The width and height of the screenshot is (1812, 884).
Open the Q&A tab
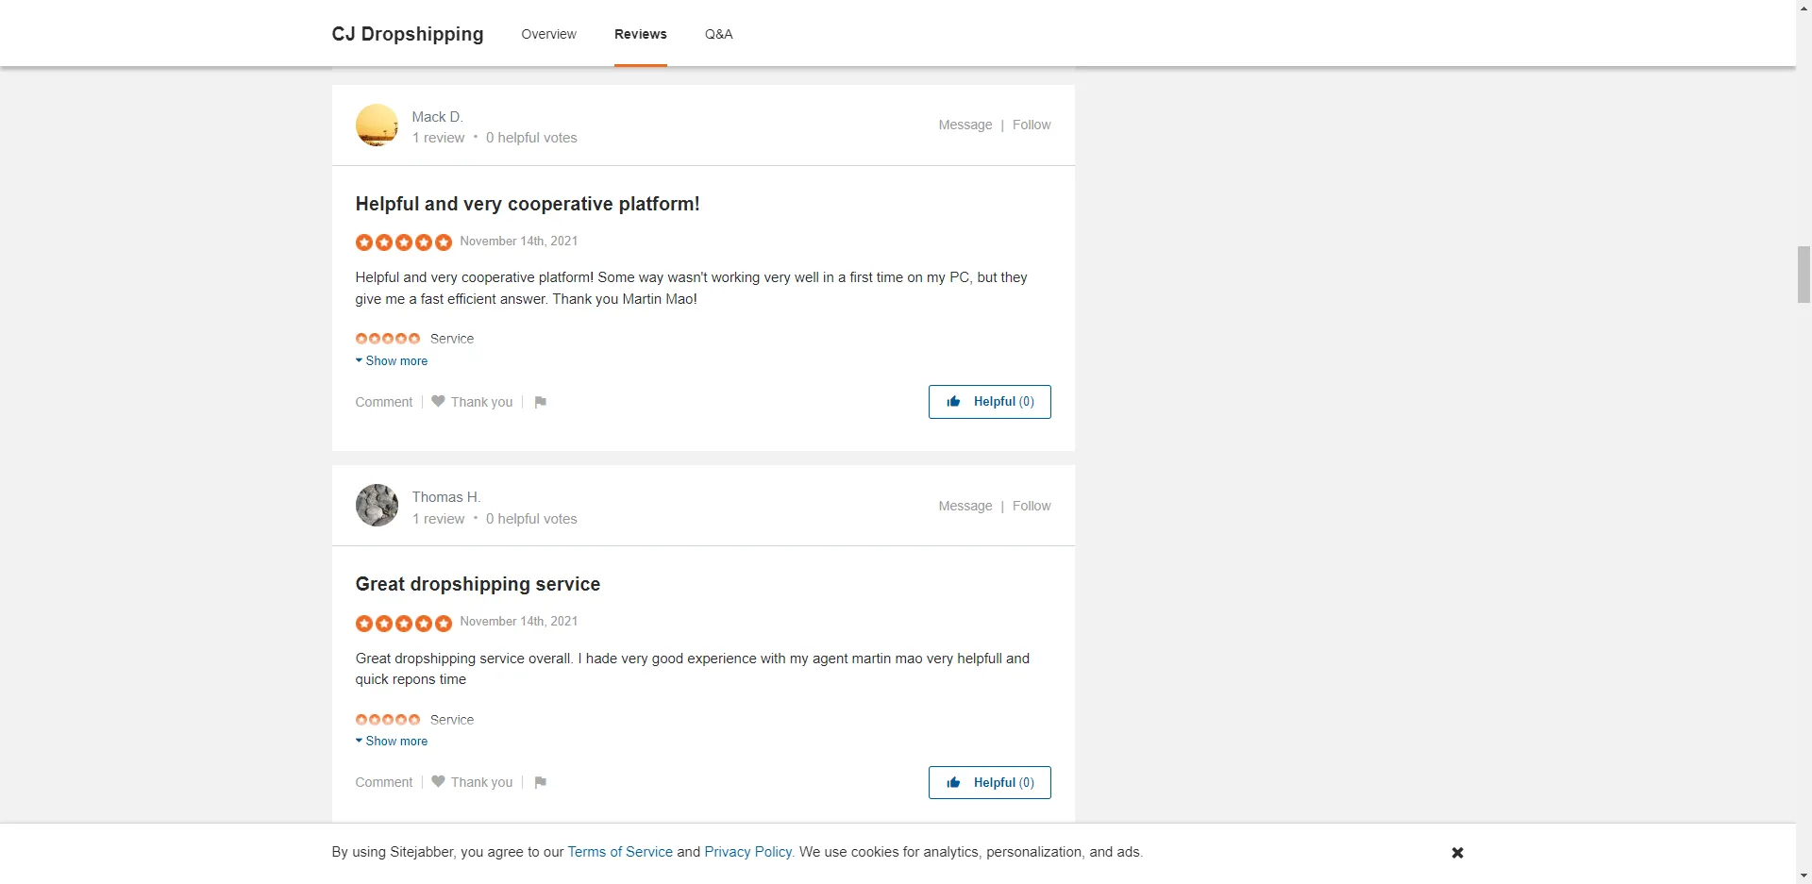tap(718, 34)
